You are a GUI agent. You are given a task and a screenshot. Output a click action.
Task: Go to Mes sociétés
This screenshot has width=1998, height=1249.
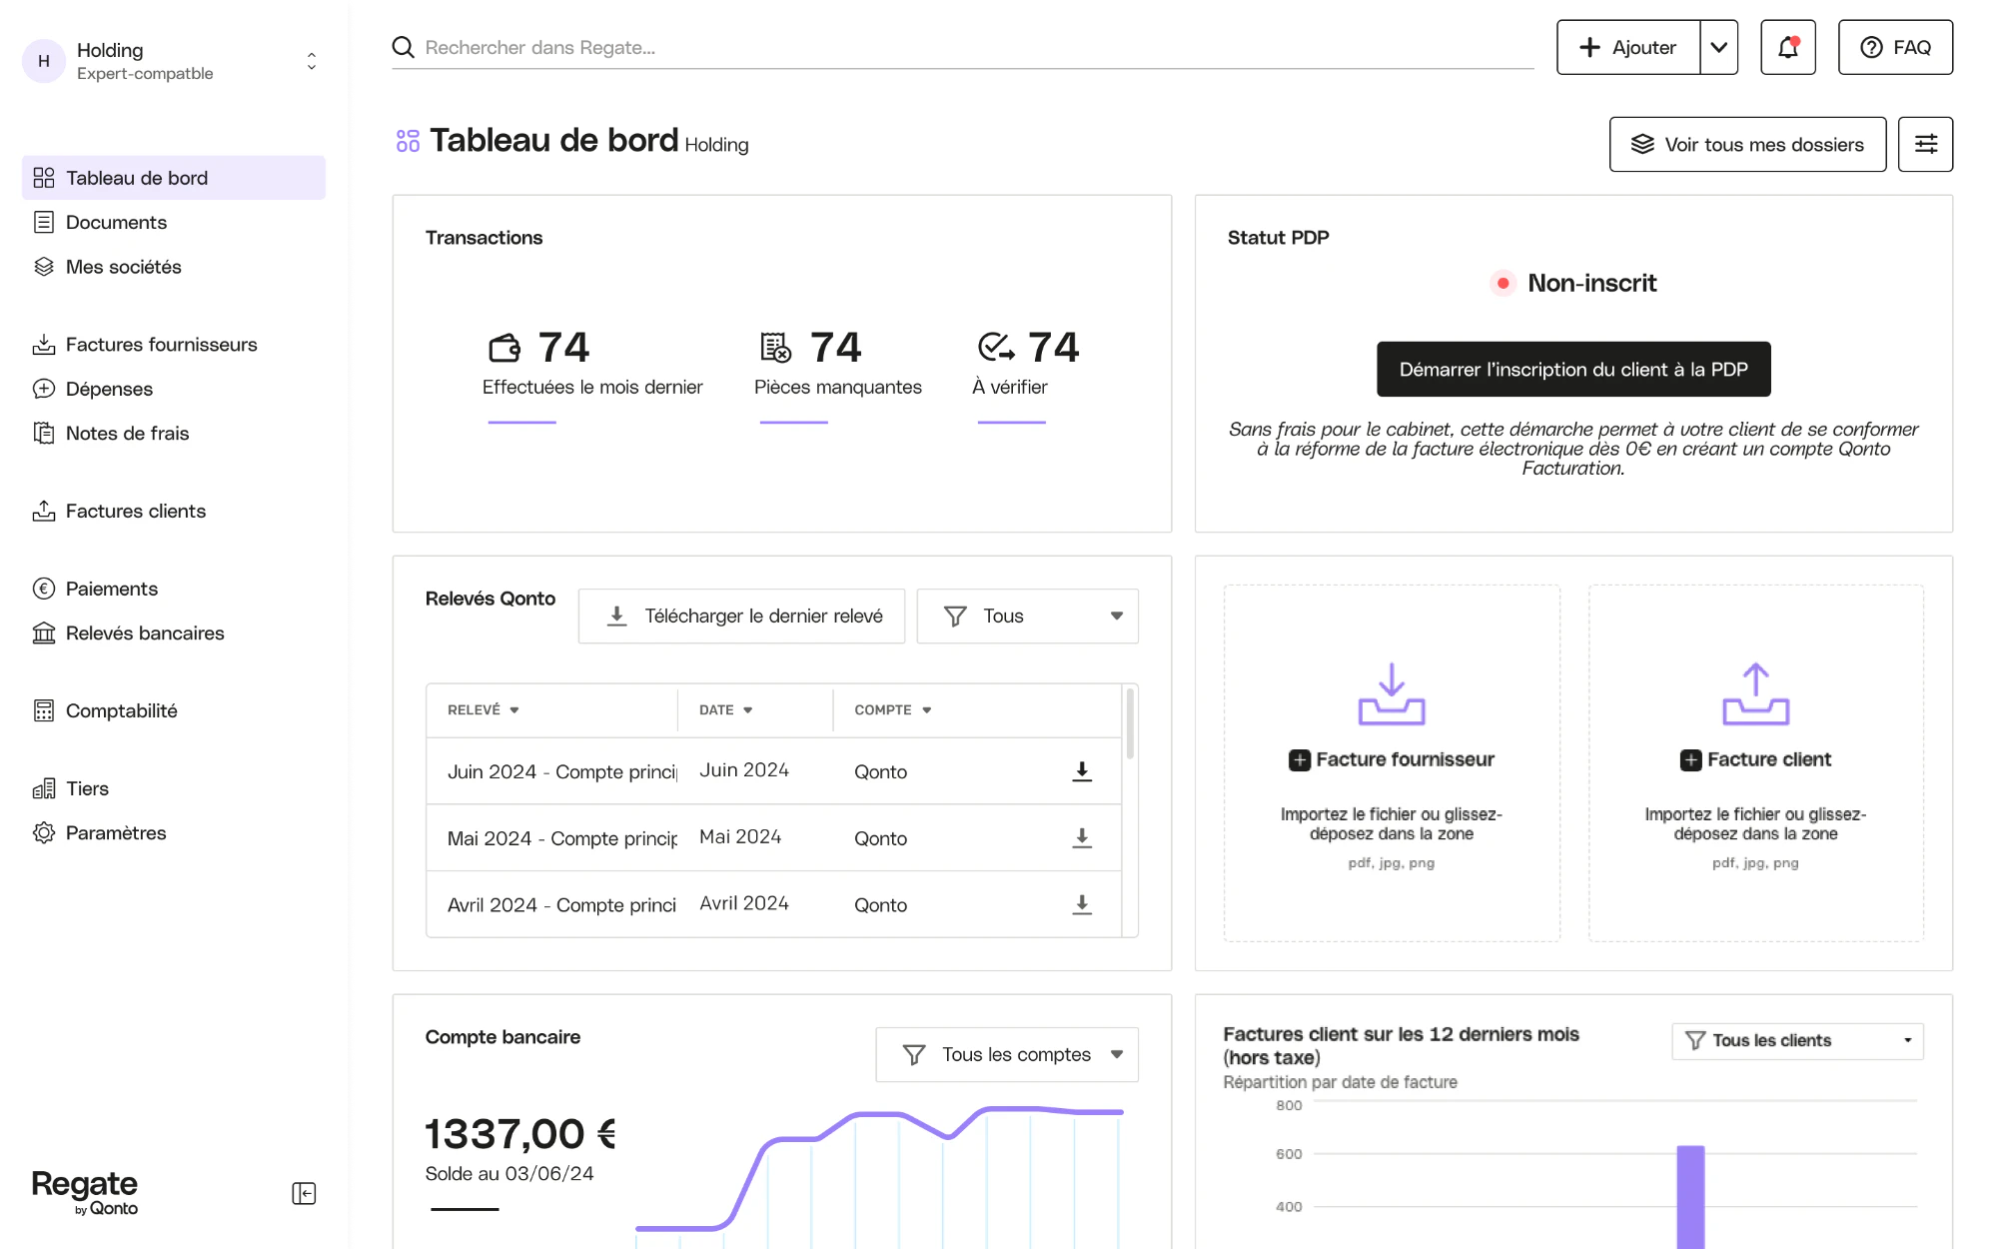click(174, 267)
